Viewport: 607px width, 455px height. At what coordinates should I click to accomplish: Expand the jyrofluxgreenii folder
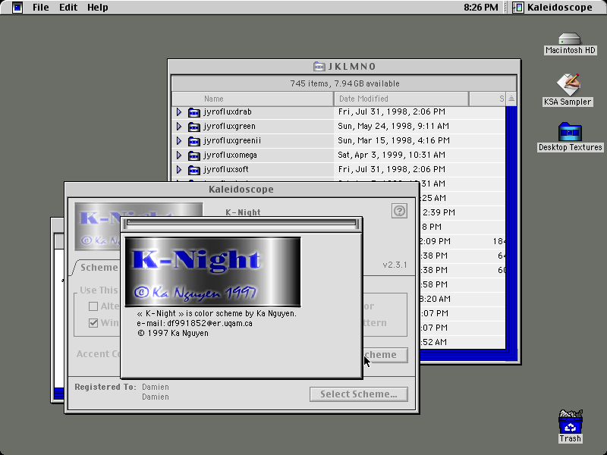click(179, 140)
